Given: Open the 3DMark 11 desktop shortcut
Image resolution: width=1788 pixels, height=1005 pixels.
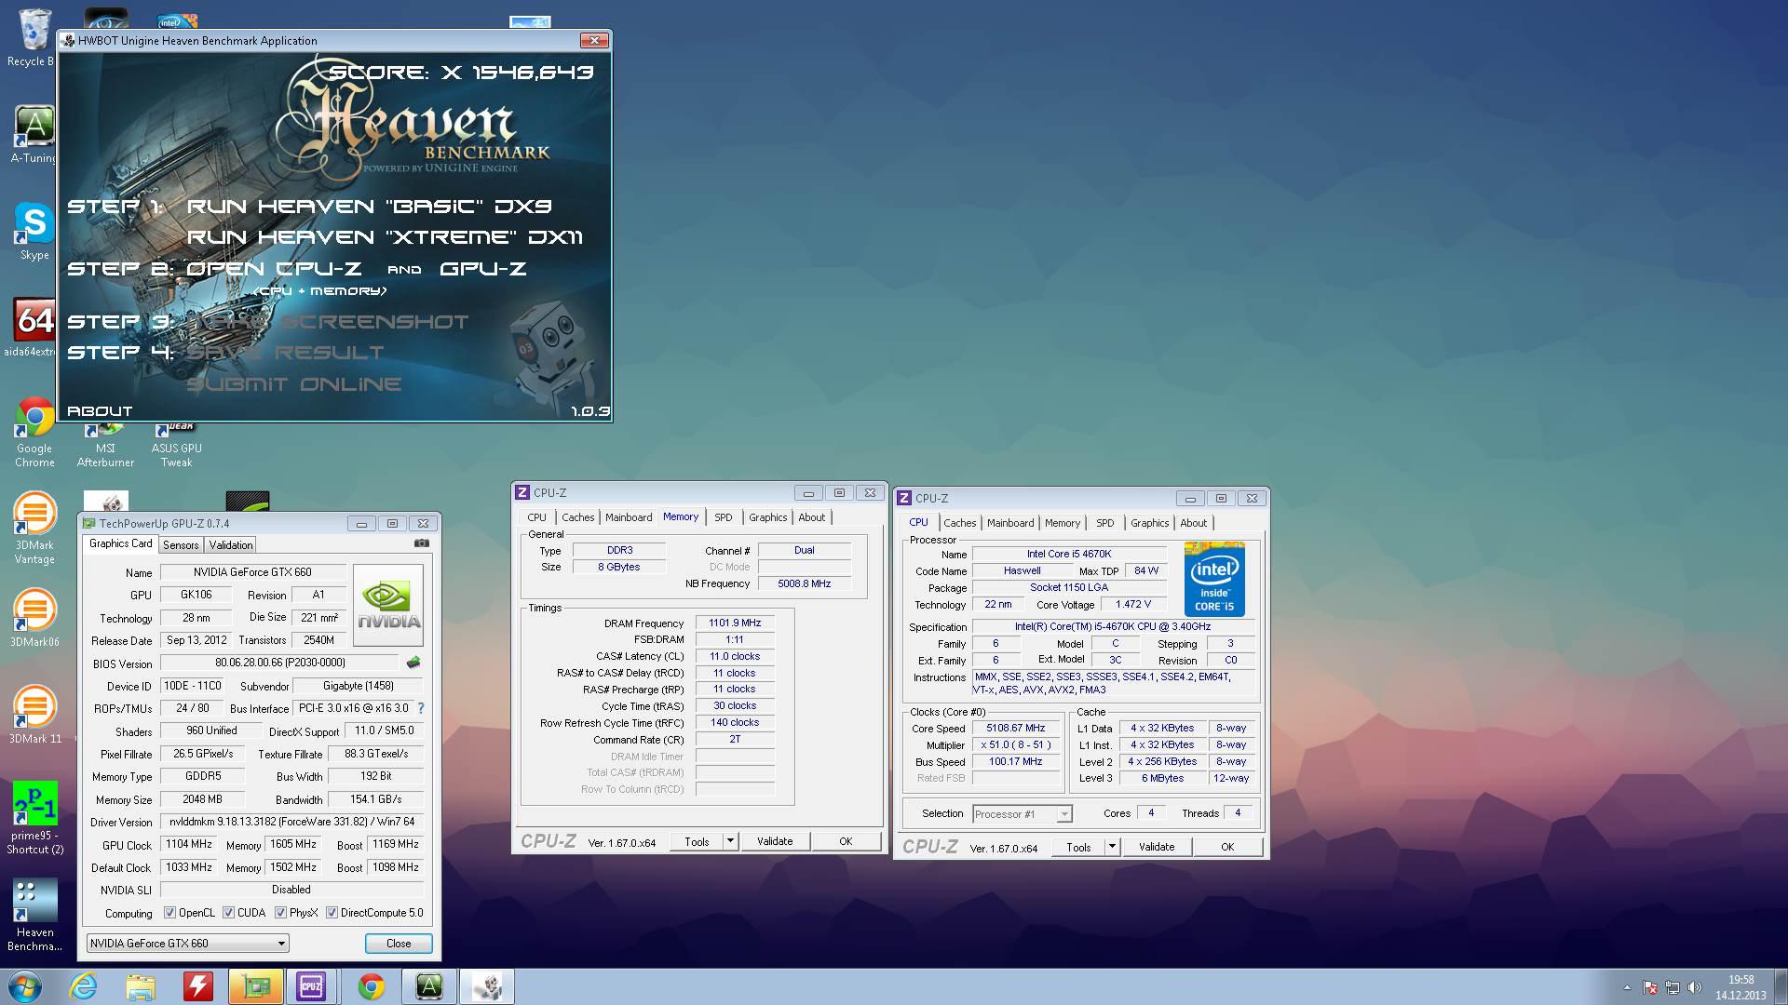Looking at the screenshot, I should click(34, 716).
